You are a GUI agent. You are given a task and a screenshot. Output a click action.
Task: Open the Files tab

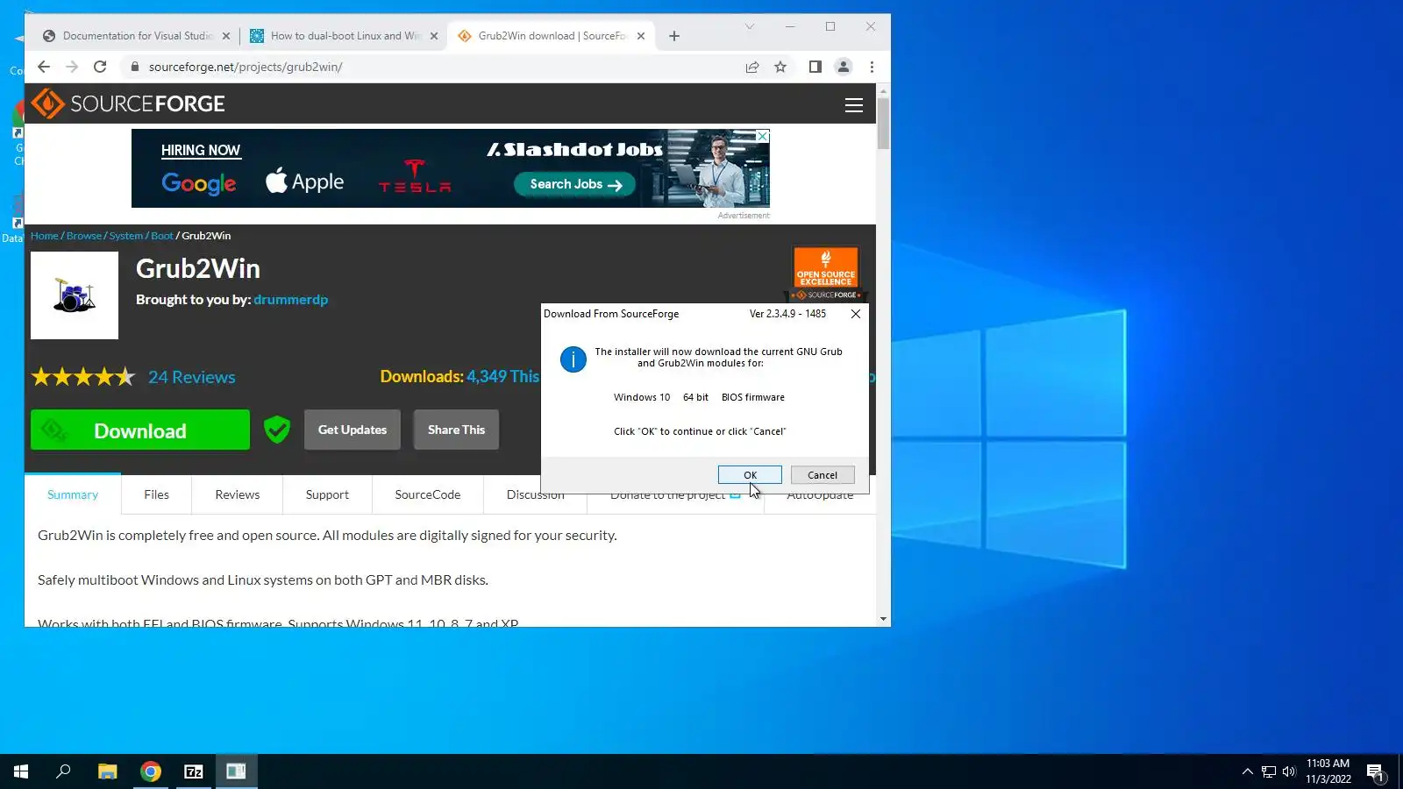tap(157, 494)
